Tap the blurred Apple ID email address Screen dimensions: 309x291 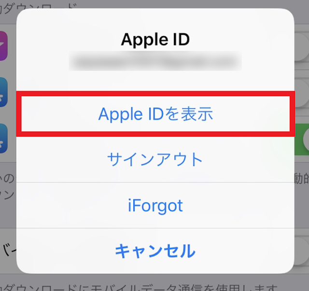coord(155,61)
